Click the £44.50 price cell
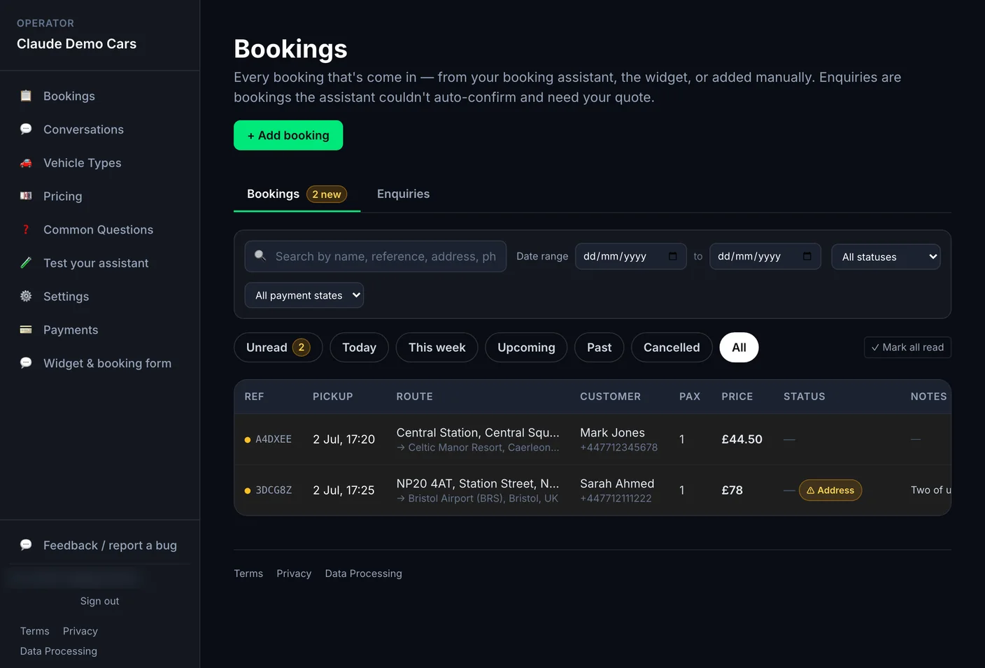Image resolution: width=985 pixels, height=668 pixels. pyautogui.click(x=742, y=439)
